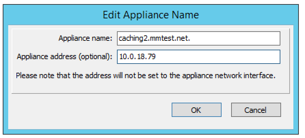Click the word "Name" in the dialog title
Screen dimensions: 305x138
coord(188,15)
